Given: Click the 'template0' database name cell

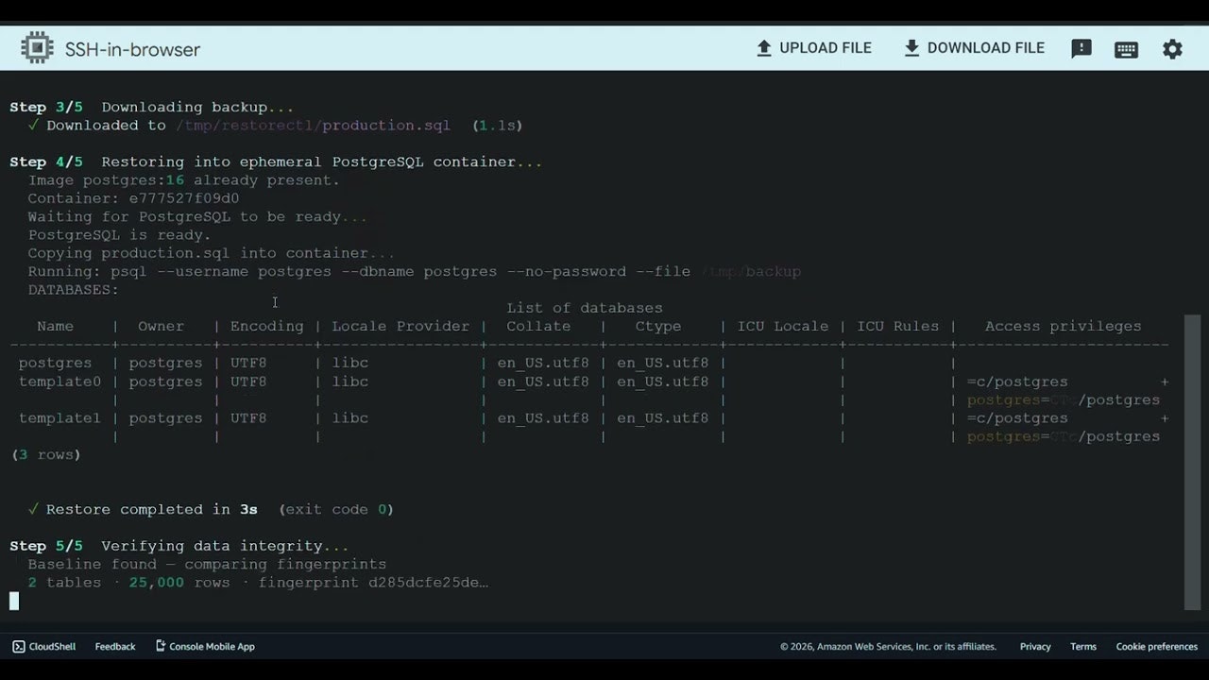Looking at the screenshot, I should tap(60, 382).
